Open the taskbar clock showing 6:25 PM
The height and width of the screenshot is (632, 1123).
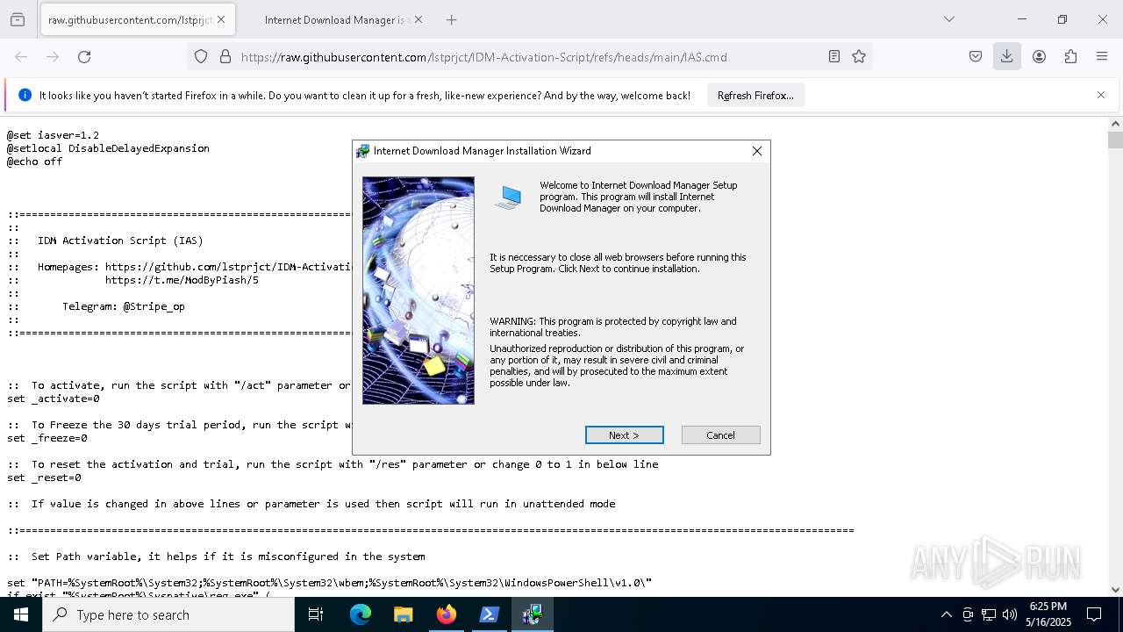pos(1049,614)
